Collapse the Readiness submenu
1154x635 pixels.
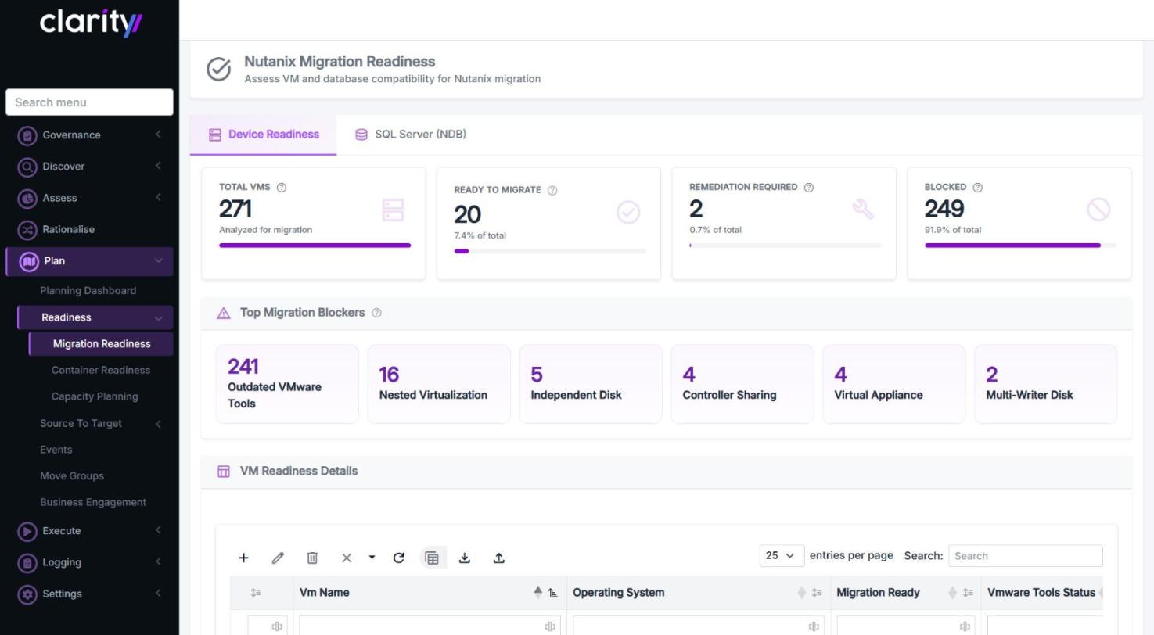(95, 317)
